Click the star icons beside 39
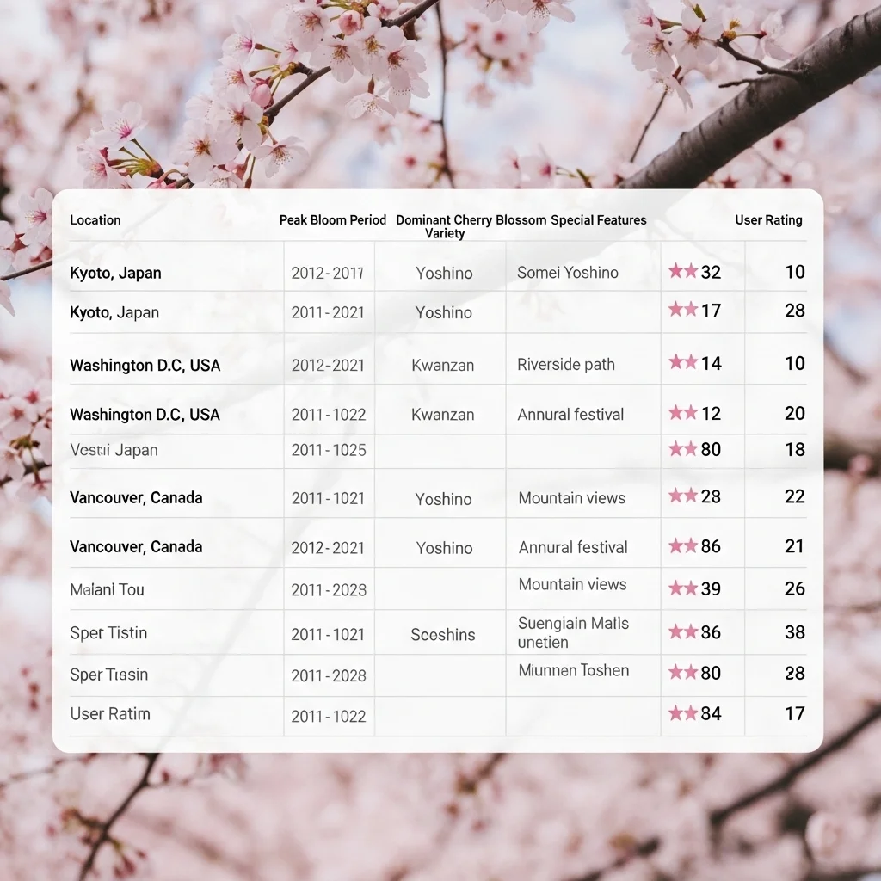This screenshot has height=881, width=881. click(x=683, y=588)
